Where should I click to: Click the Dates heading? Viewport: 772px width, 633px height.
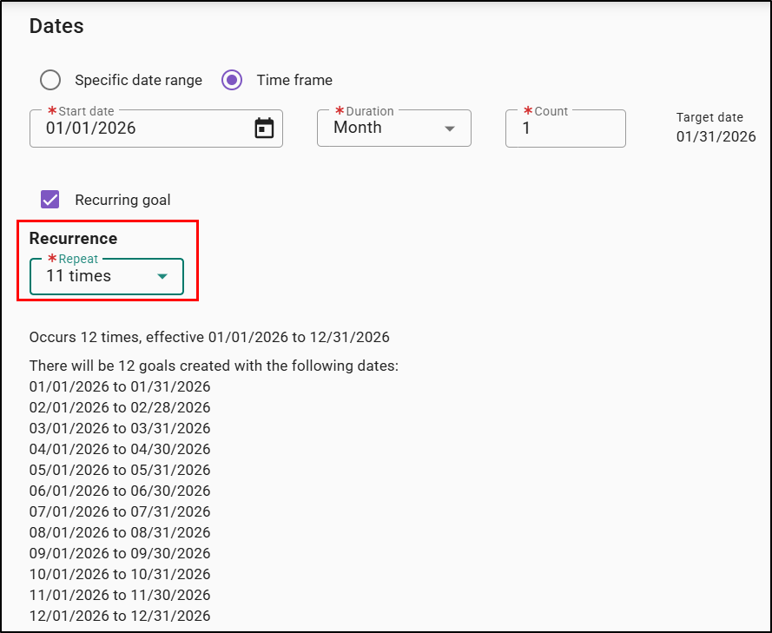pos(56,25)
